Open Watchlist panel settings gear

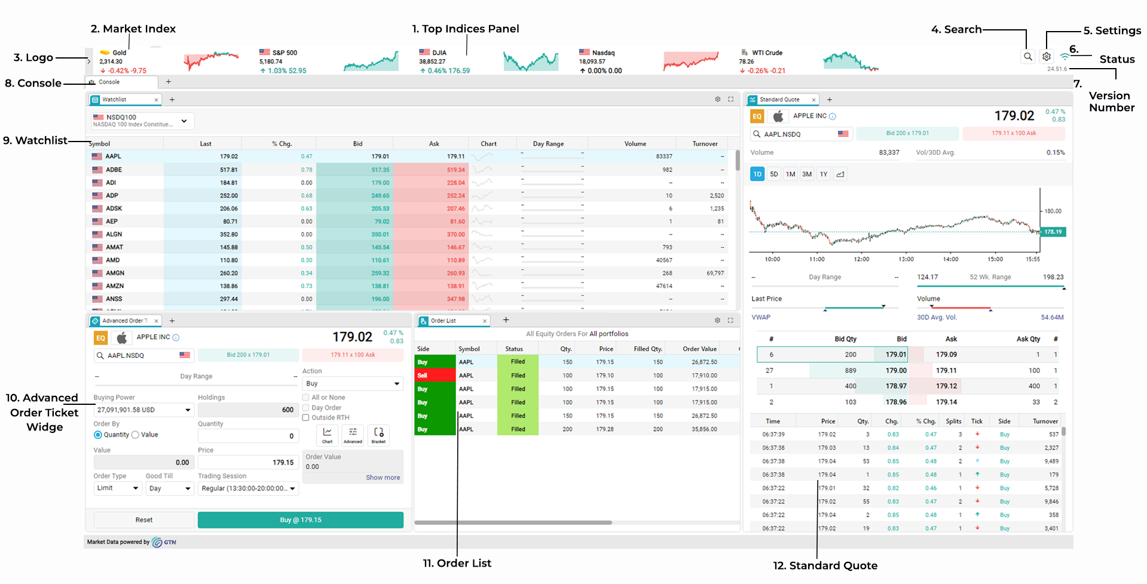pos(717,100)
